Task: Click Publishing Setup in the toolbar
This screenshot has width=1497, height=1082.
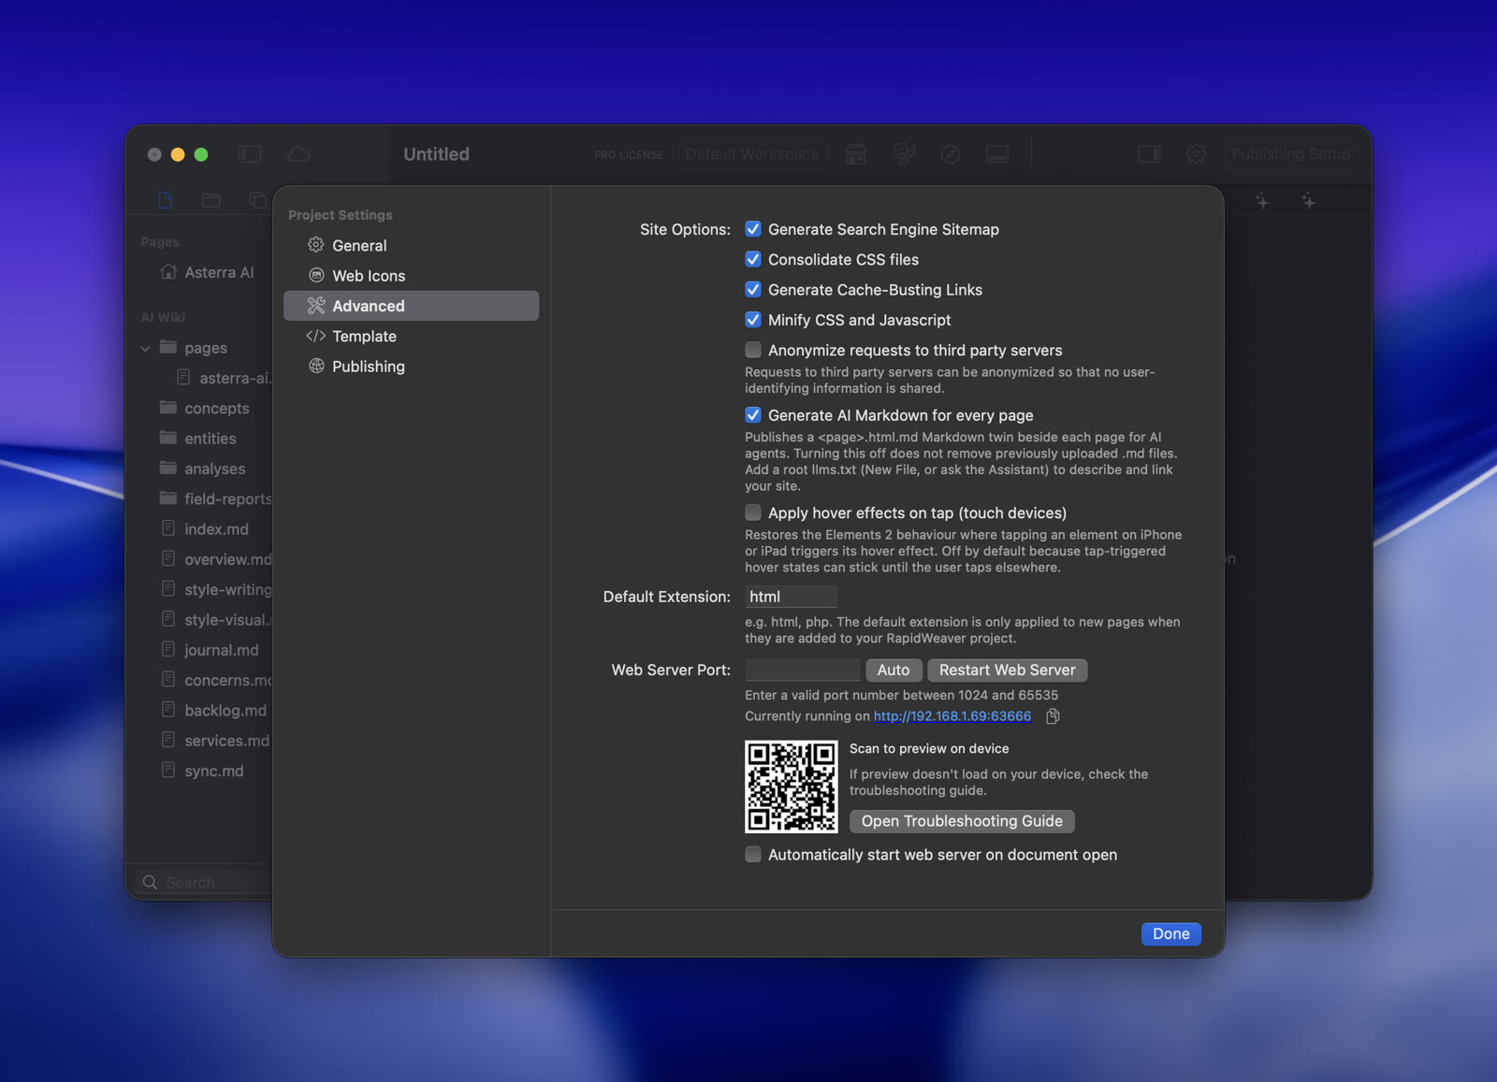Action: (1291, 154)
